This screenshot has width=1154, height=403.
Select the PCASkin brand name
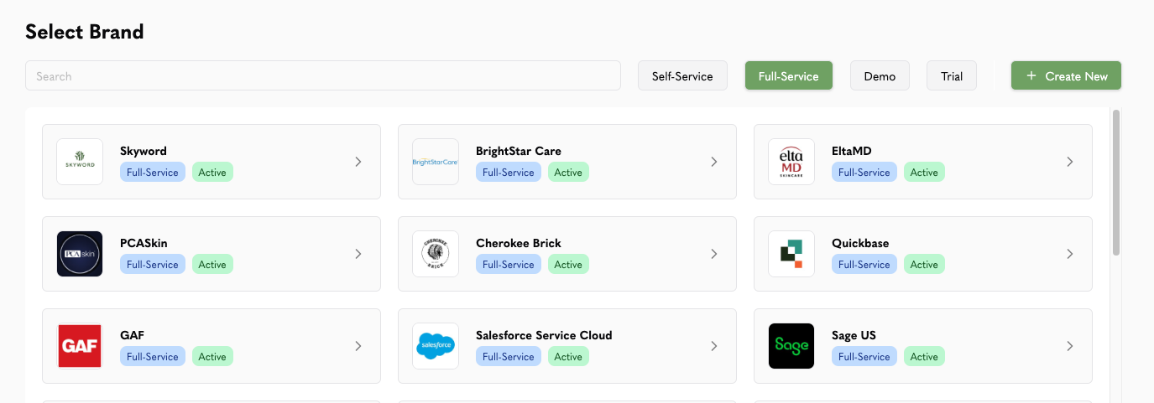coord(144,243)
